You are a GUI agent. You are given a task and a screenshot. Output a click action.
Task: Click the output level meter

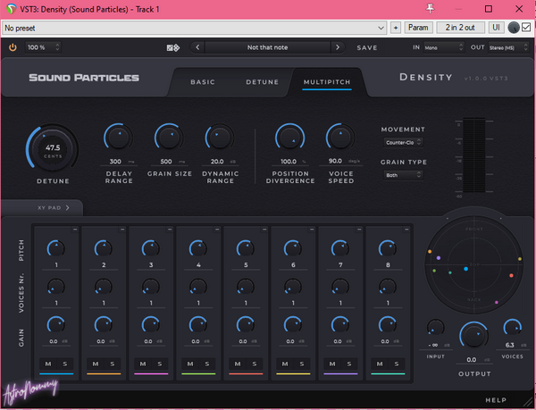474,155
